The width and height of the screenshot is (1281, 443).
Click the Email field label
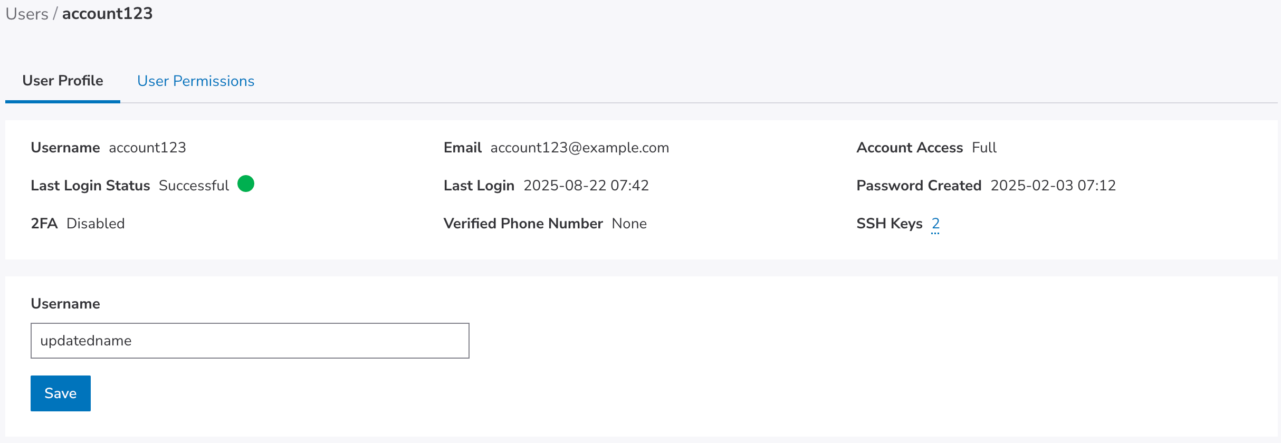coord(462,148)
